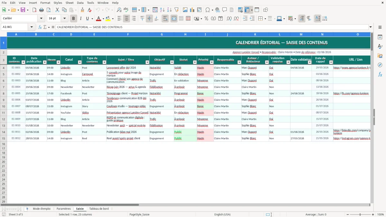Click the Format as Percent icon
The height and width of the screenshot is (217, 386).
206,19
